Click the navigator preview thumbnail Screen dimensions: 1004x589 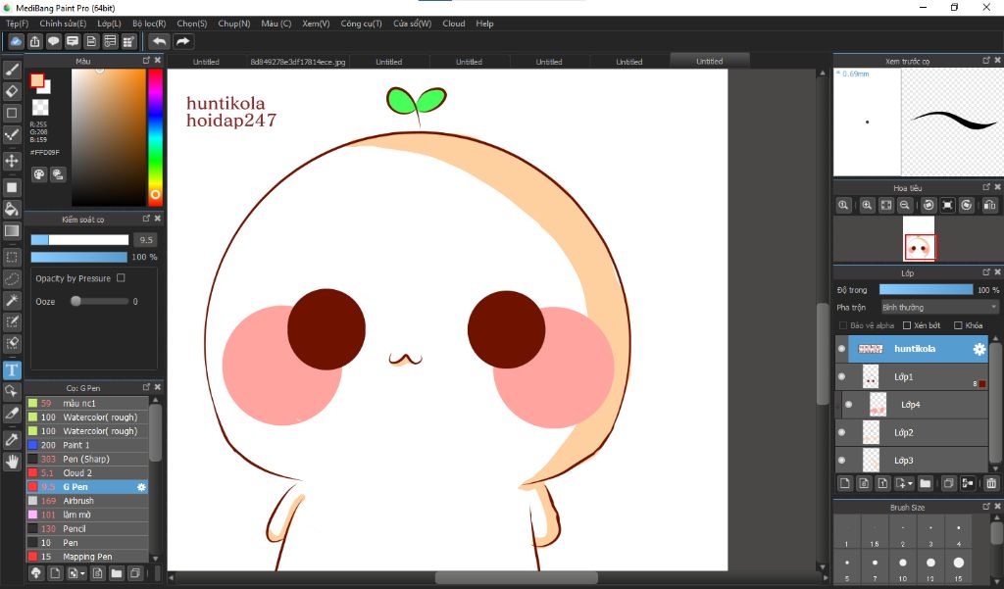click(x=919, y=238)
